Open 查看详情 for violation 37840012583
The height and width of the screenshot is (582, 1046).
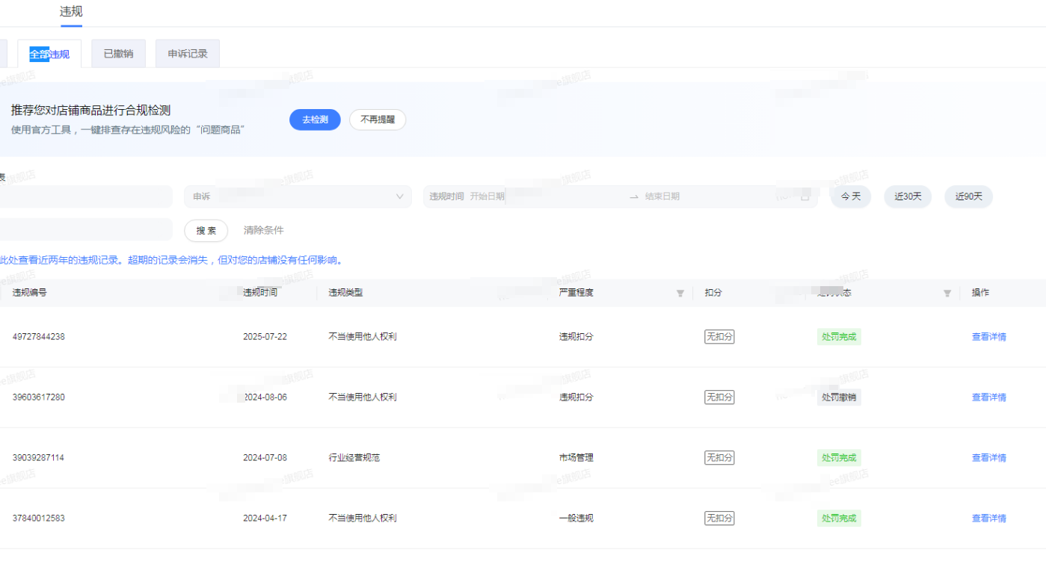click(988, 518)
